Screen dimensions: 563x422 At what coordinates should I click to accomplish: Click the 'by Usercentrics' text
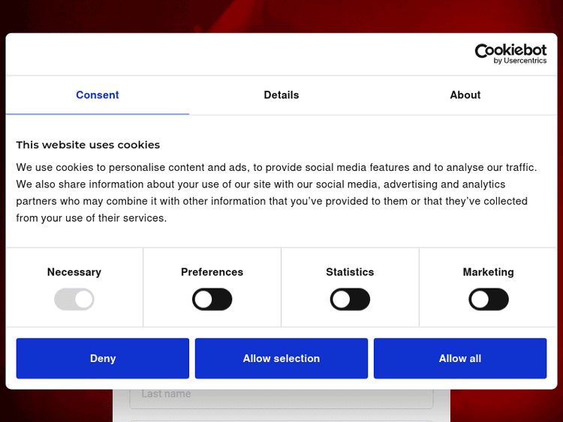pos(520,61)
